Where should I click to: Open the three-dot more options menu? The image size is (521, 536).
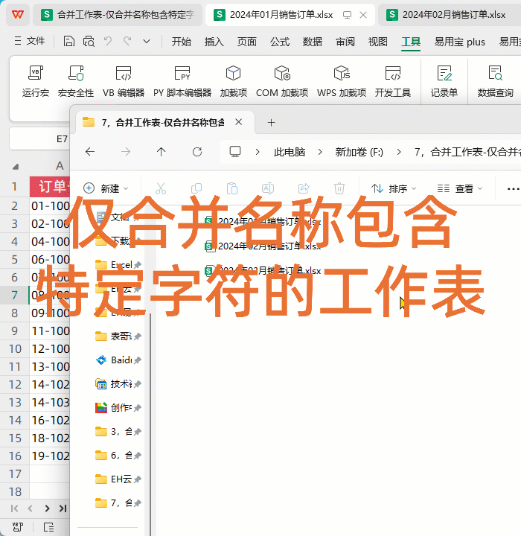coord(513,188)
